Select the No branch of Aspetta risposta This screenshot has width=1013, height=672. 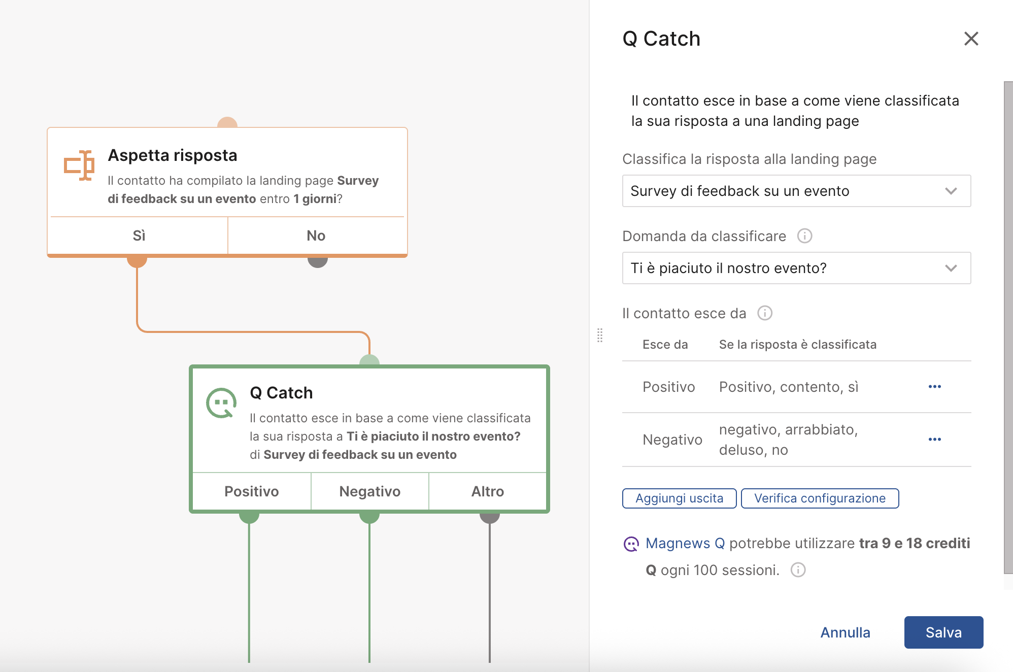[x=316, y=236]
